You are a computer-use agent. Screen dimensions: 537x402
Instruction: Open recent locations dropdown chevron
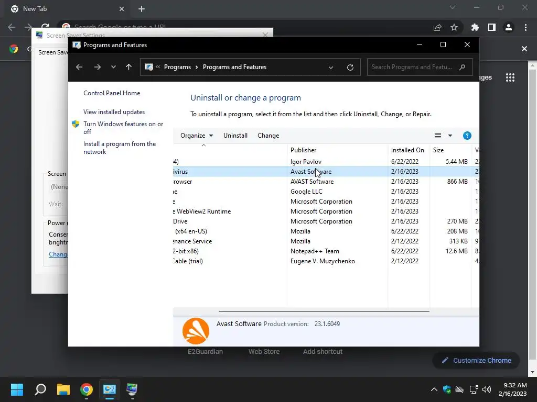click(x=113, y=67)
